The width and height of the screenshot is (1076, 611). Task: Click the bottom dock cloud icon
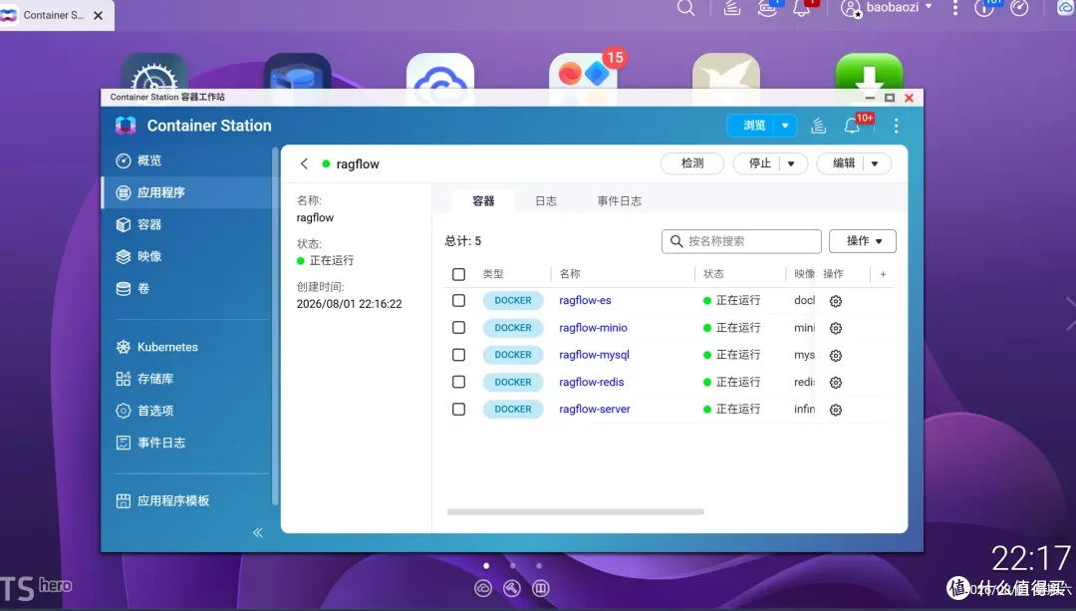pos(483,588)
